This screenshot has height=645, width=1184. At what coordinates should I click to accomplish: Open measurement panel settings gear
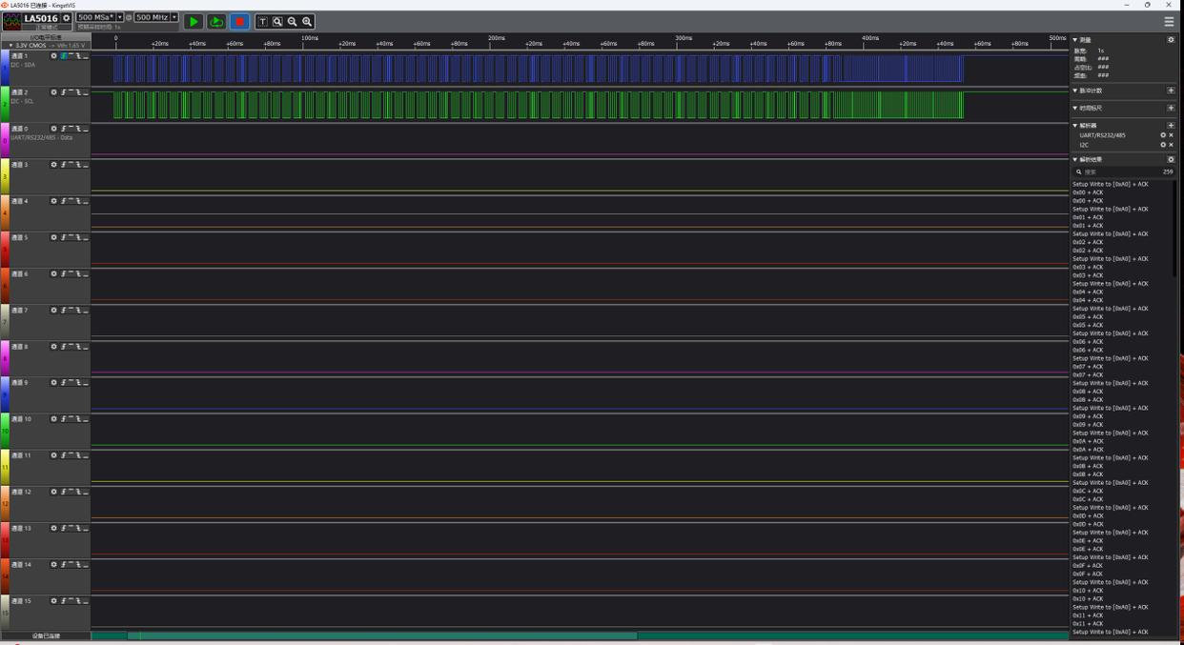click(x=1171, y=40)
